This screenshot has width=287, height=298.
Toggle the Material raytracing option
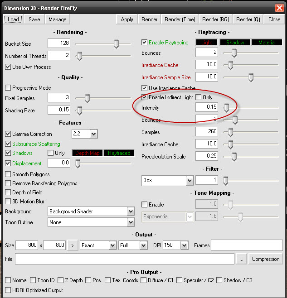click(x=267, y=43)
